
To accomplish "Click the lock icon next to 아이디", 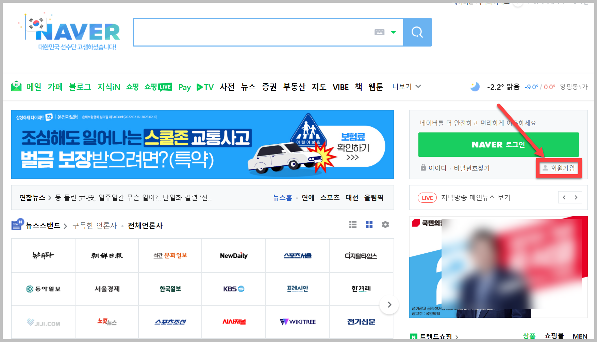I will point(423,167).
